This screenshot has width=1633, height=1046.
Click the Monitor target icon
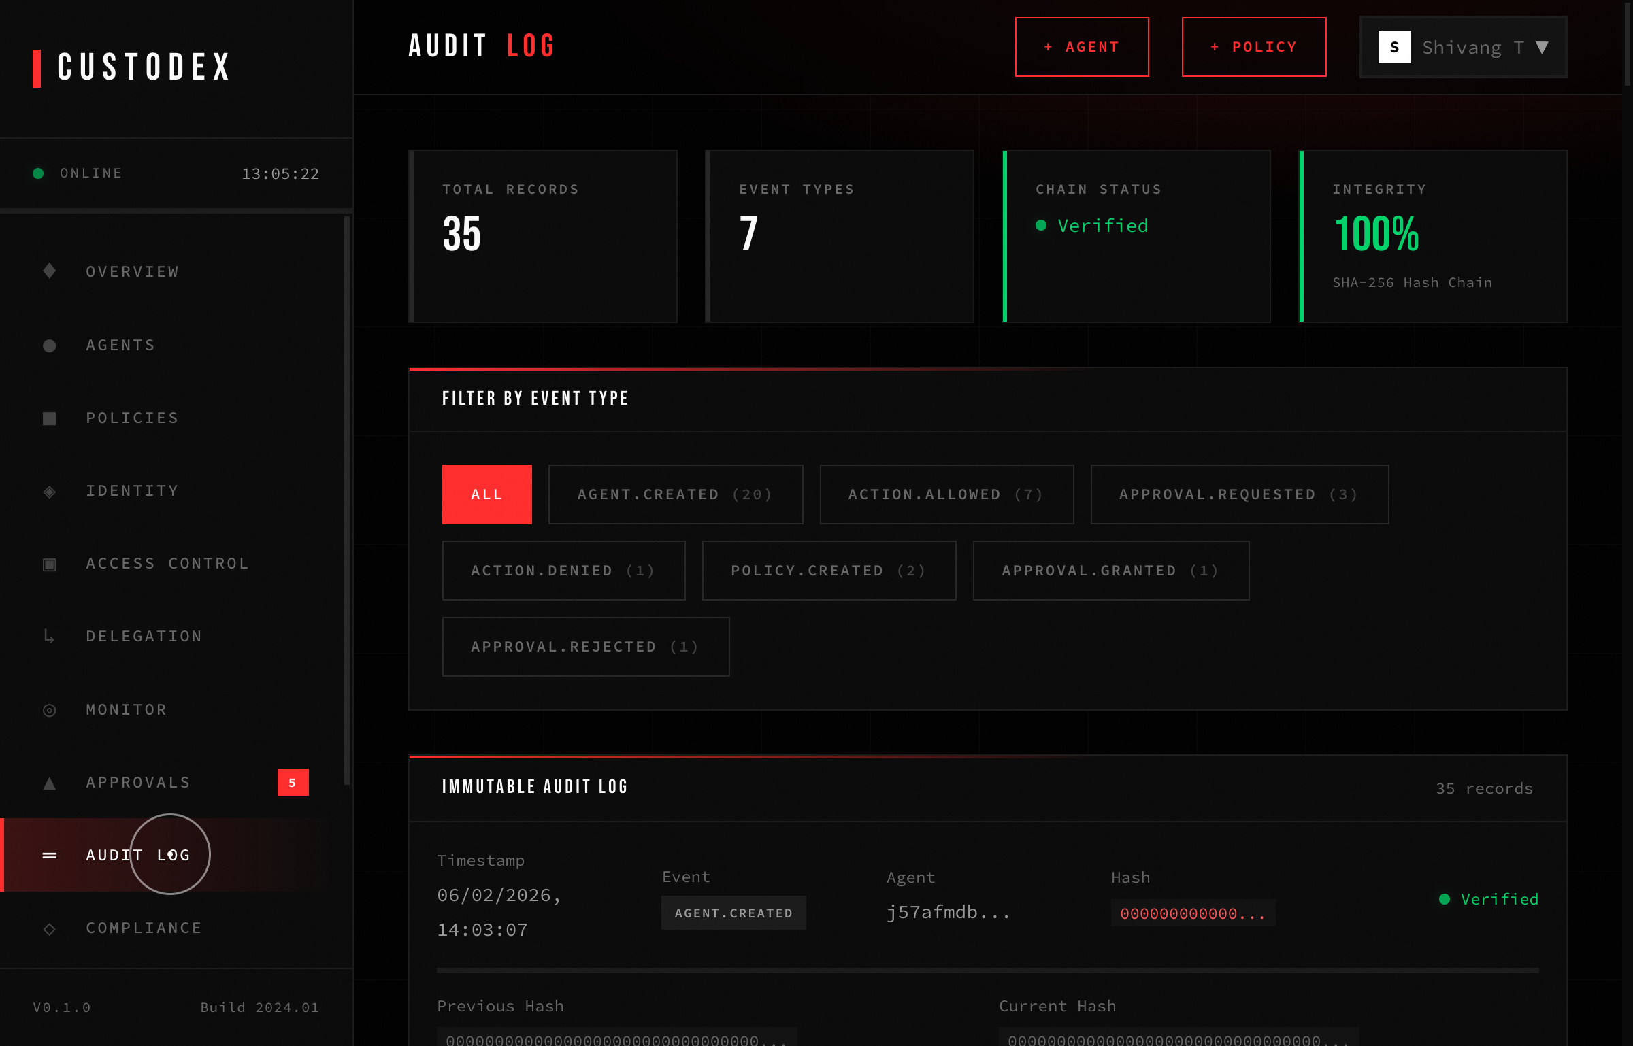[48, 709]
